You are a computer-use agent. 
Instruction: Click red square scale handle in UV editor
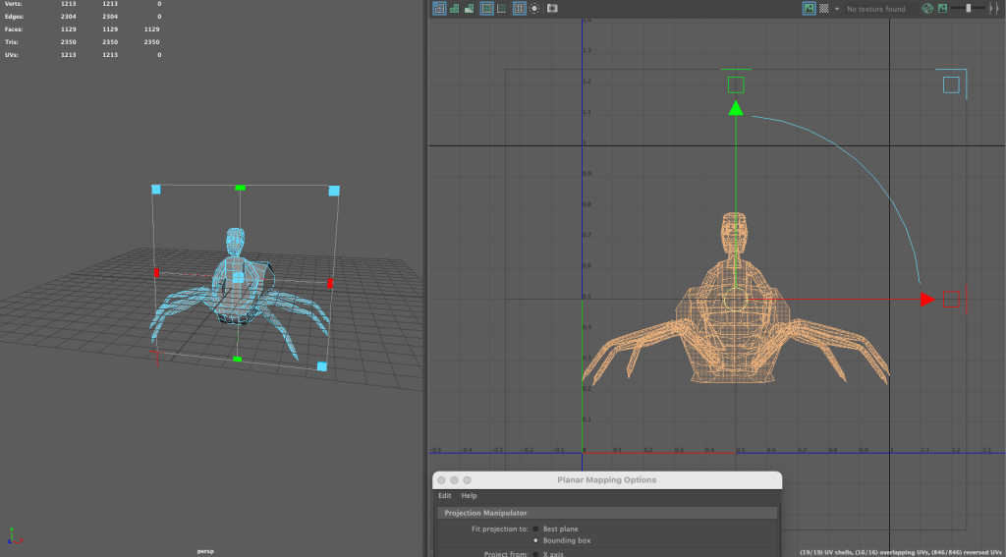click(x=951, y=299)
